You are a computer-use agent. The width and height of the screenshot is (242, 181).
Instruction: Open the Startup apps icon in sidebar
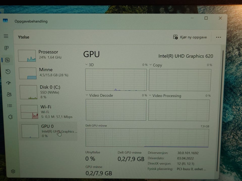tap(9, 83)
